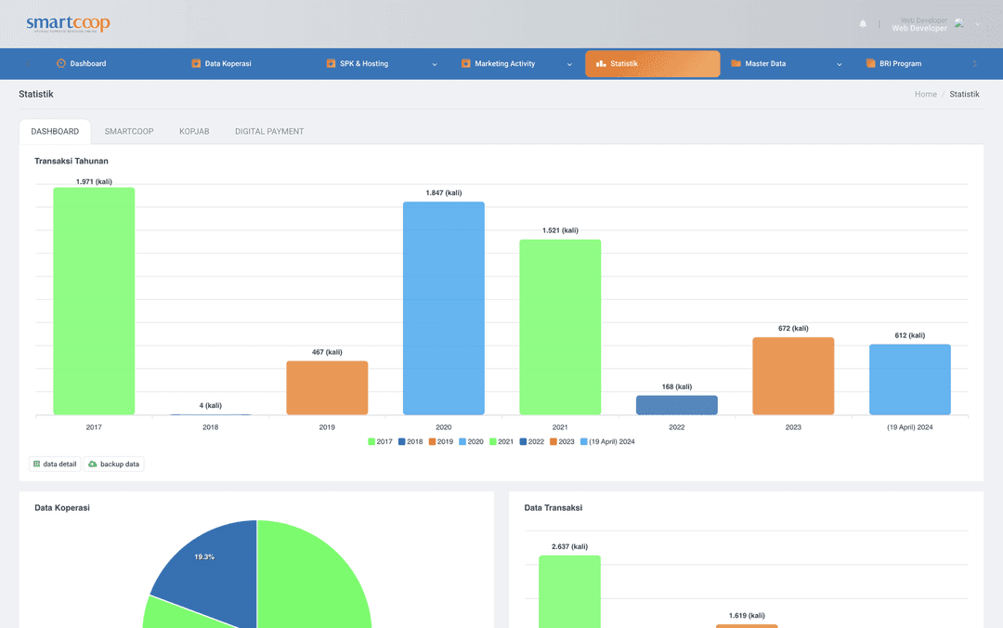Click the Home breadcrumb link

point(925,94)
